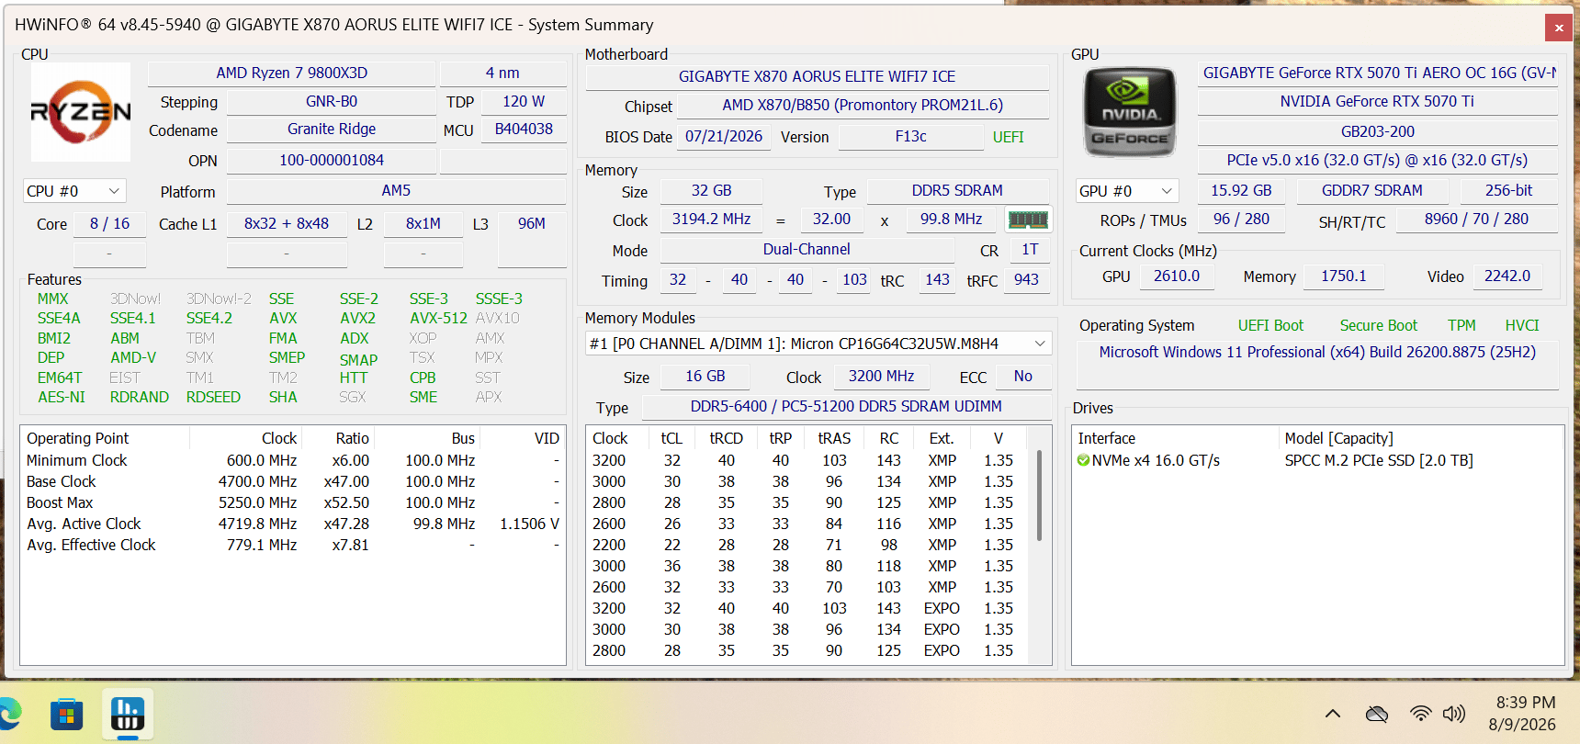Click the green UEFI label
Viewport: 1580px width, 744px height.
coord(1008,137)
